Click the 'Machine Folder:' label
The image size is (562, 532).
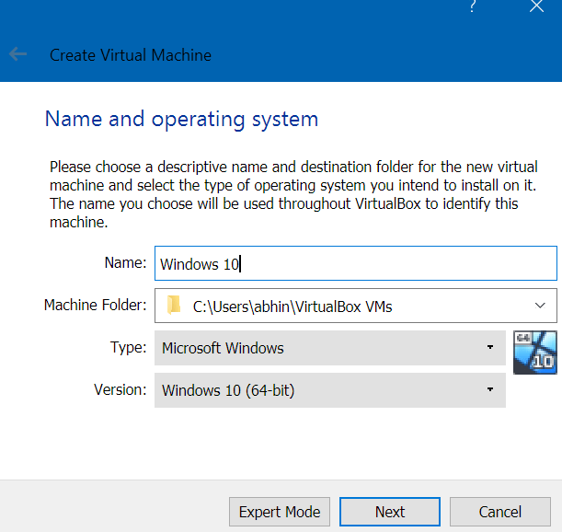click(96, 306)
